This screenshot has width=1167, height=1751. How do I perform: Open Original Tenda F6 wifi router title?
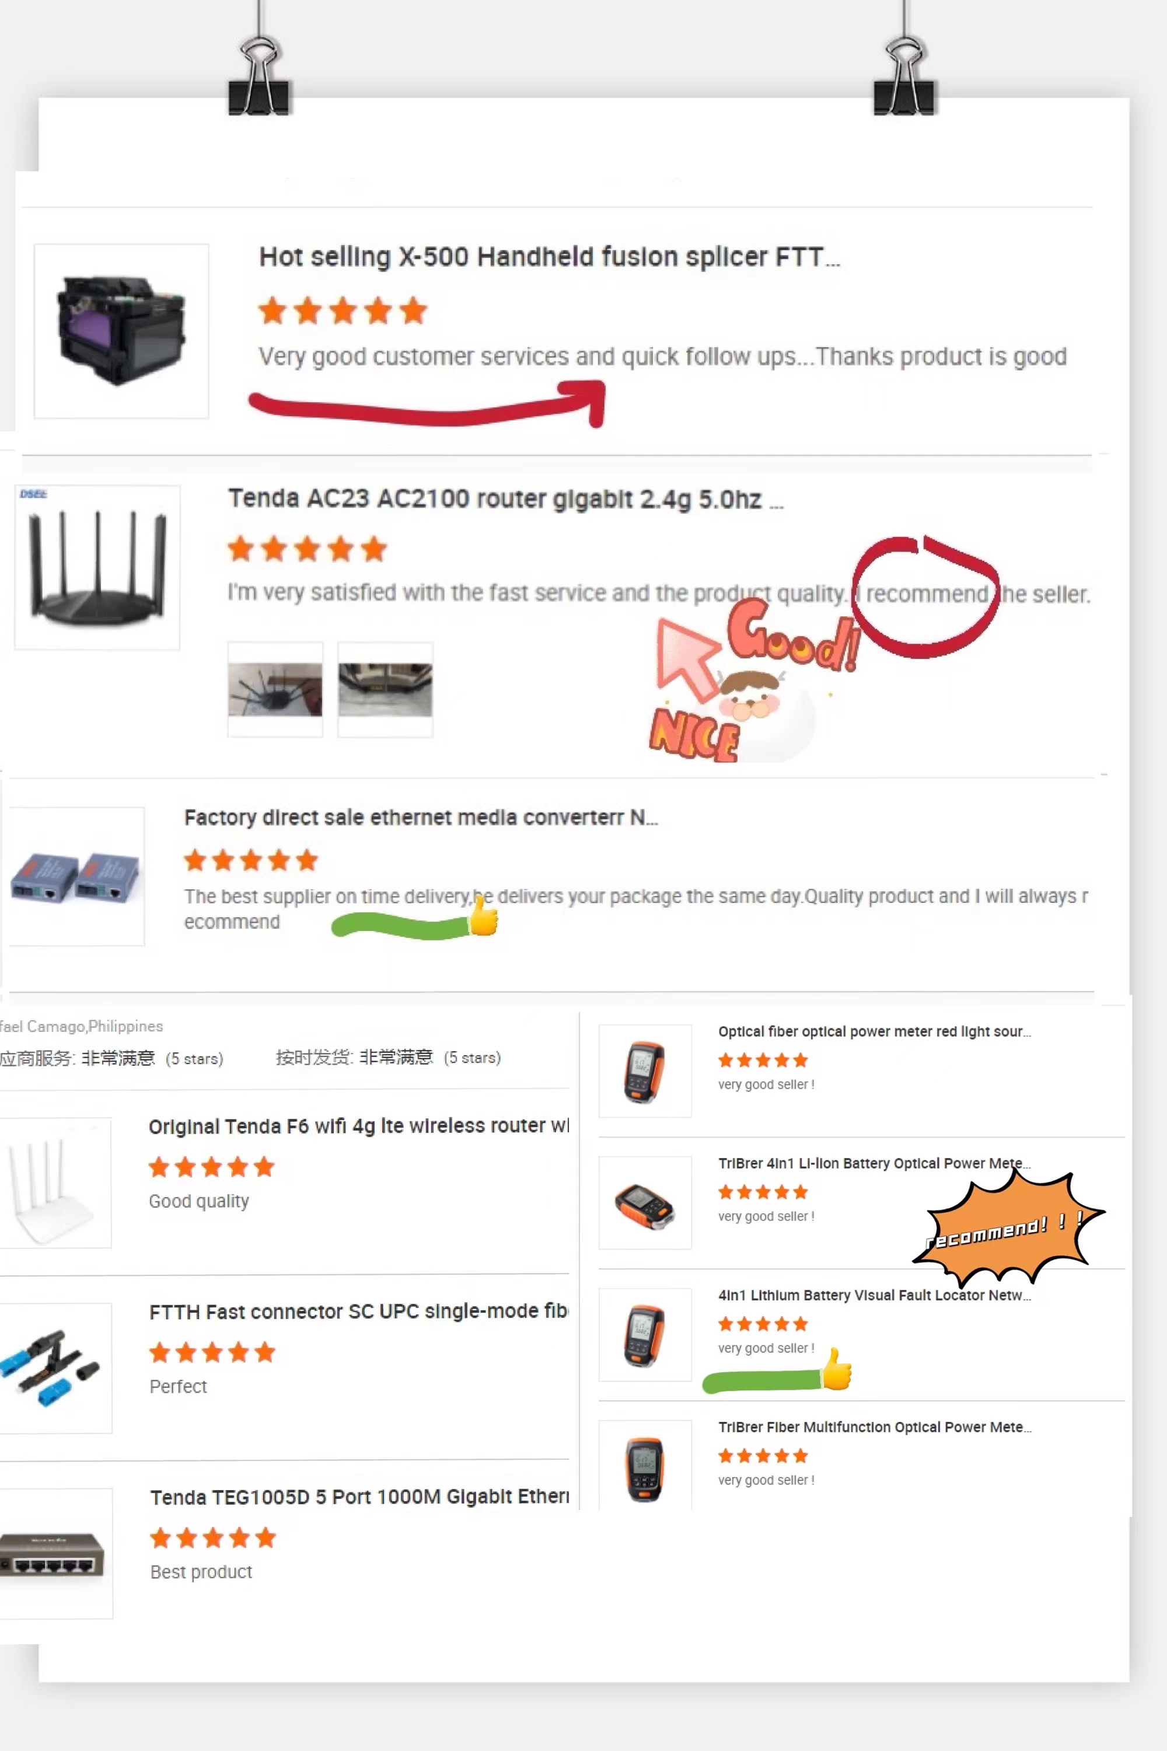pos(359,1126)
